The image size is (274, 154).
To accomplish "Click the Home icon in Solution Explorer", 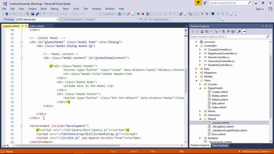I will [202, 32].
